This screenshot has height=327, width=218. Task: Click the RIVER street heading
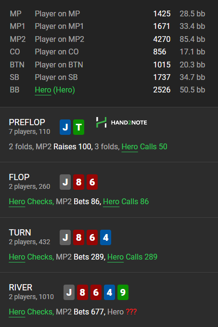tap(21, 288)
